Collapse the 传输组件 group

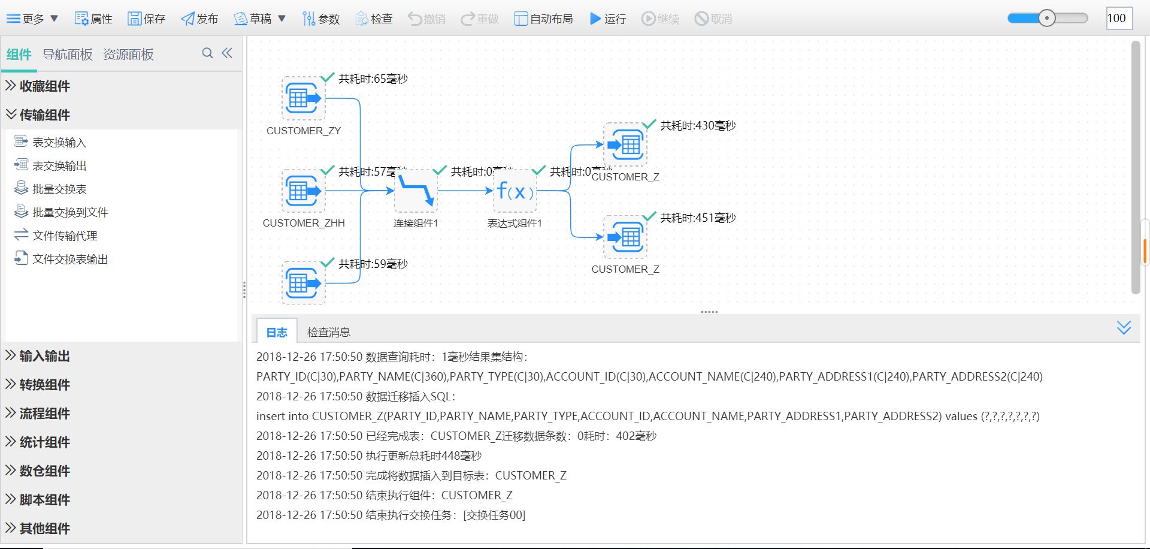(x=44, y=115)
